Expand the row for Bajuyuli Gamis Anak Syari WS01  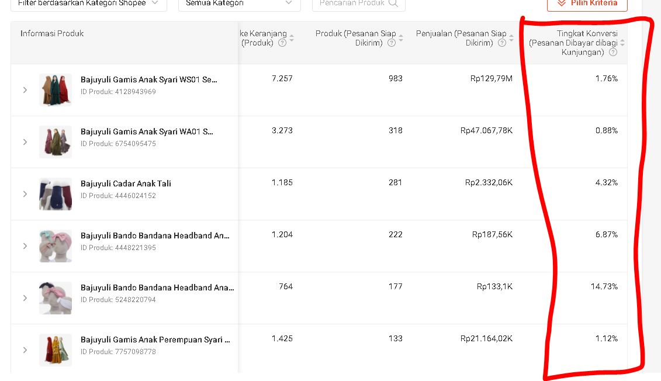click(x=25, y=90)
